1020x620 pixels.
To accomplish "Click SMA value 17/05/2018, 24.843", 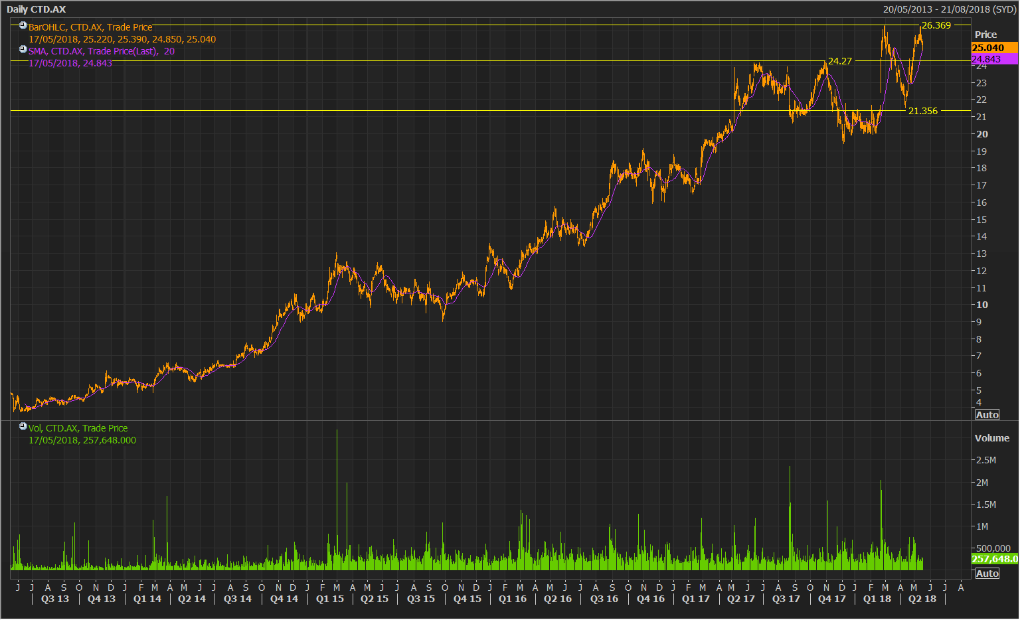I will pos(70,63).
